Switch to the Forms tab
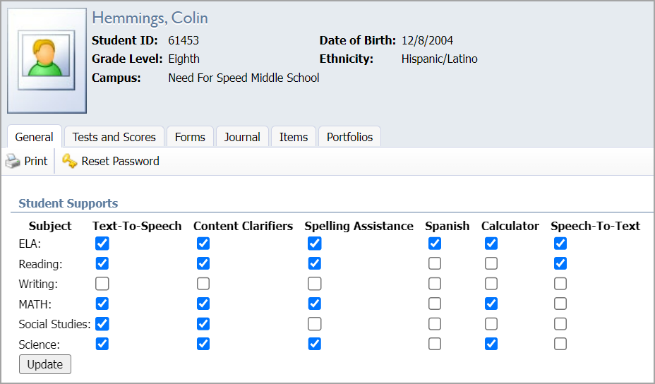 pos(190,137)
